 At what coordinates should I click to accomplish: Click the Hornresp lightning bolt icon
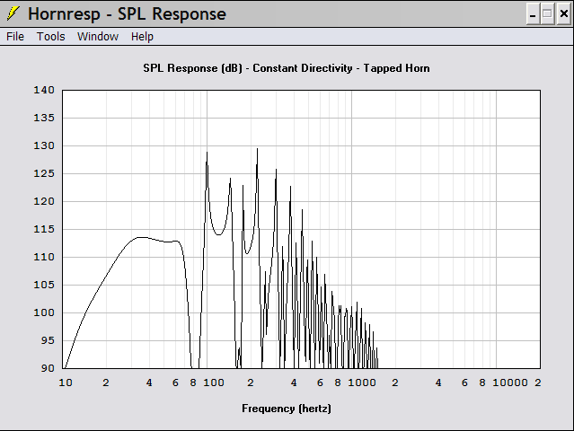[13, 13]
